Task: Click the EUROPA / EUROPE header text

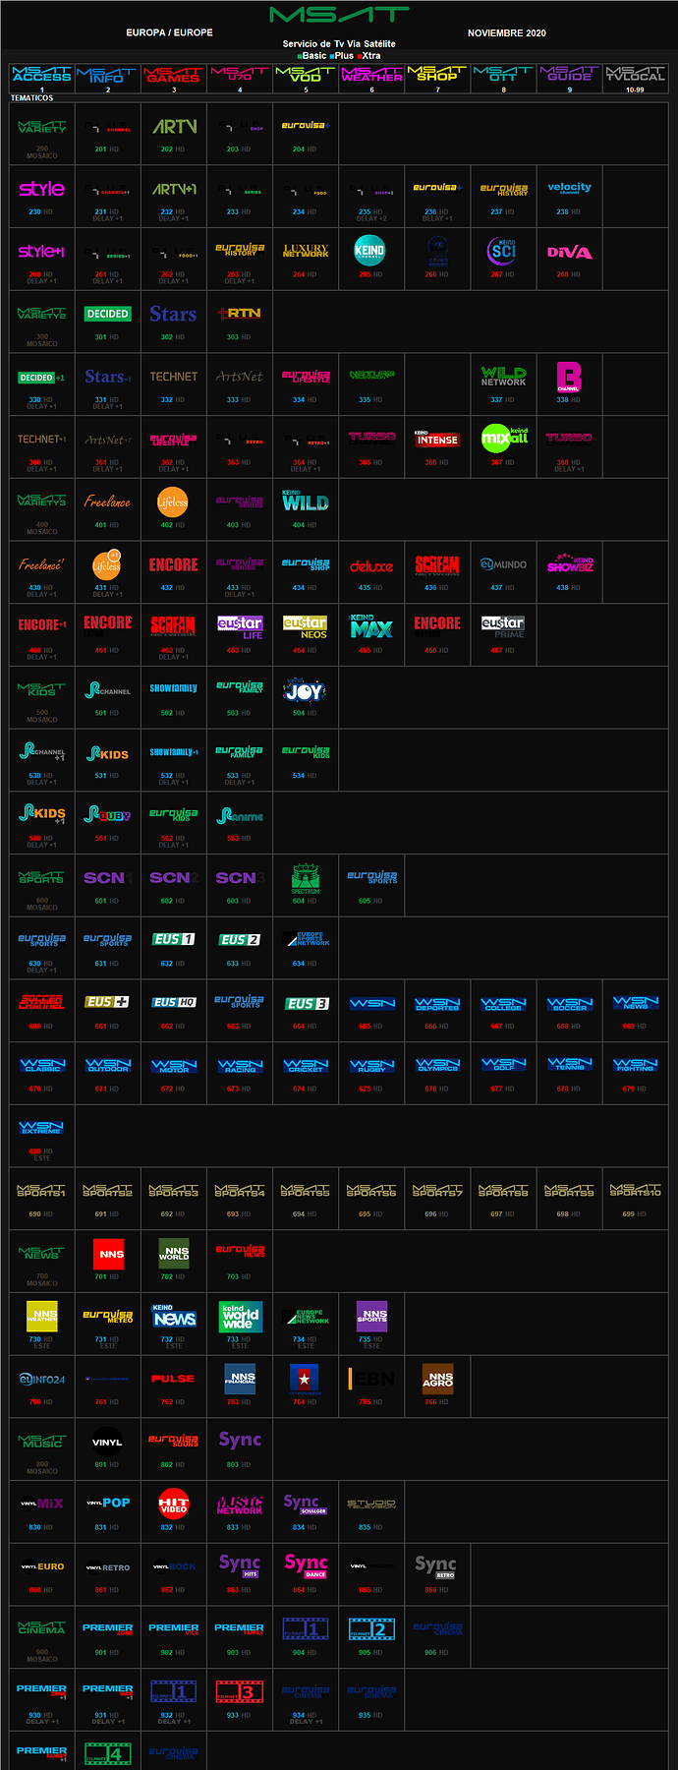Action: pos(170,32)
